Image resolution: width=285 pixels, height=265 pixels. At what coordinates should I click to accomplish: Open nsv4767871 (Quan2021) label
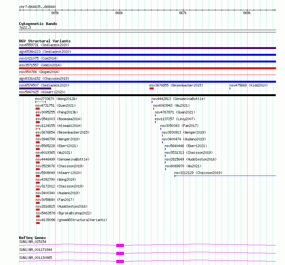coord(175,112)
